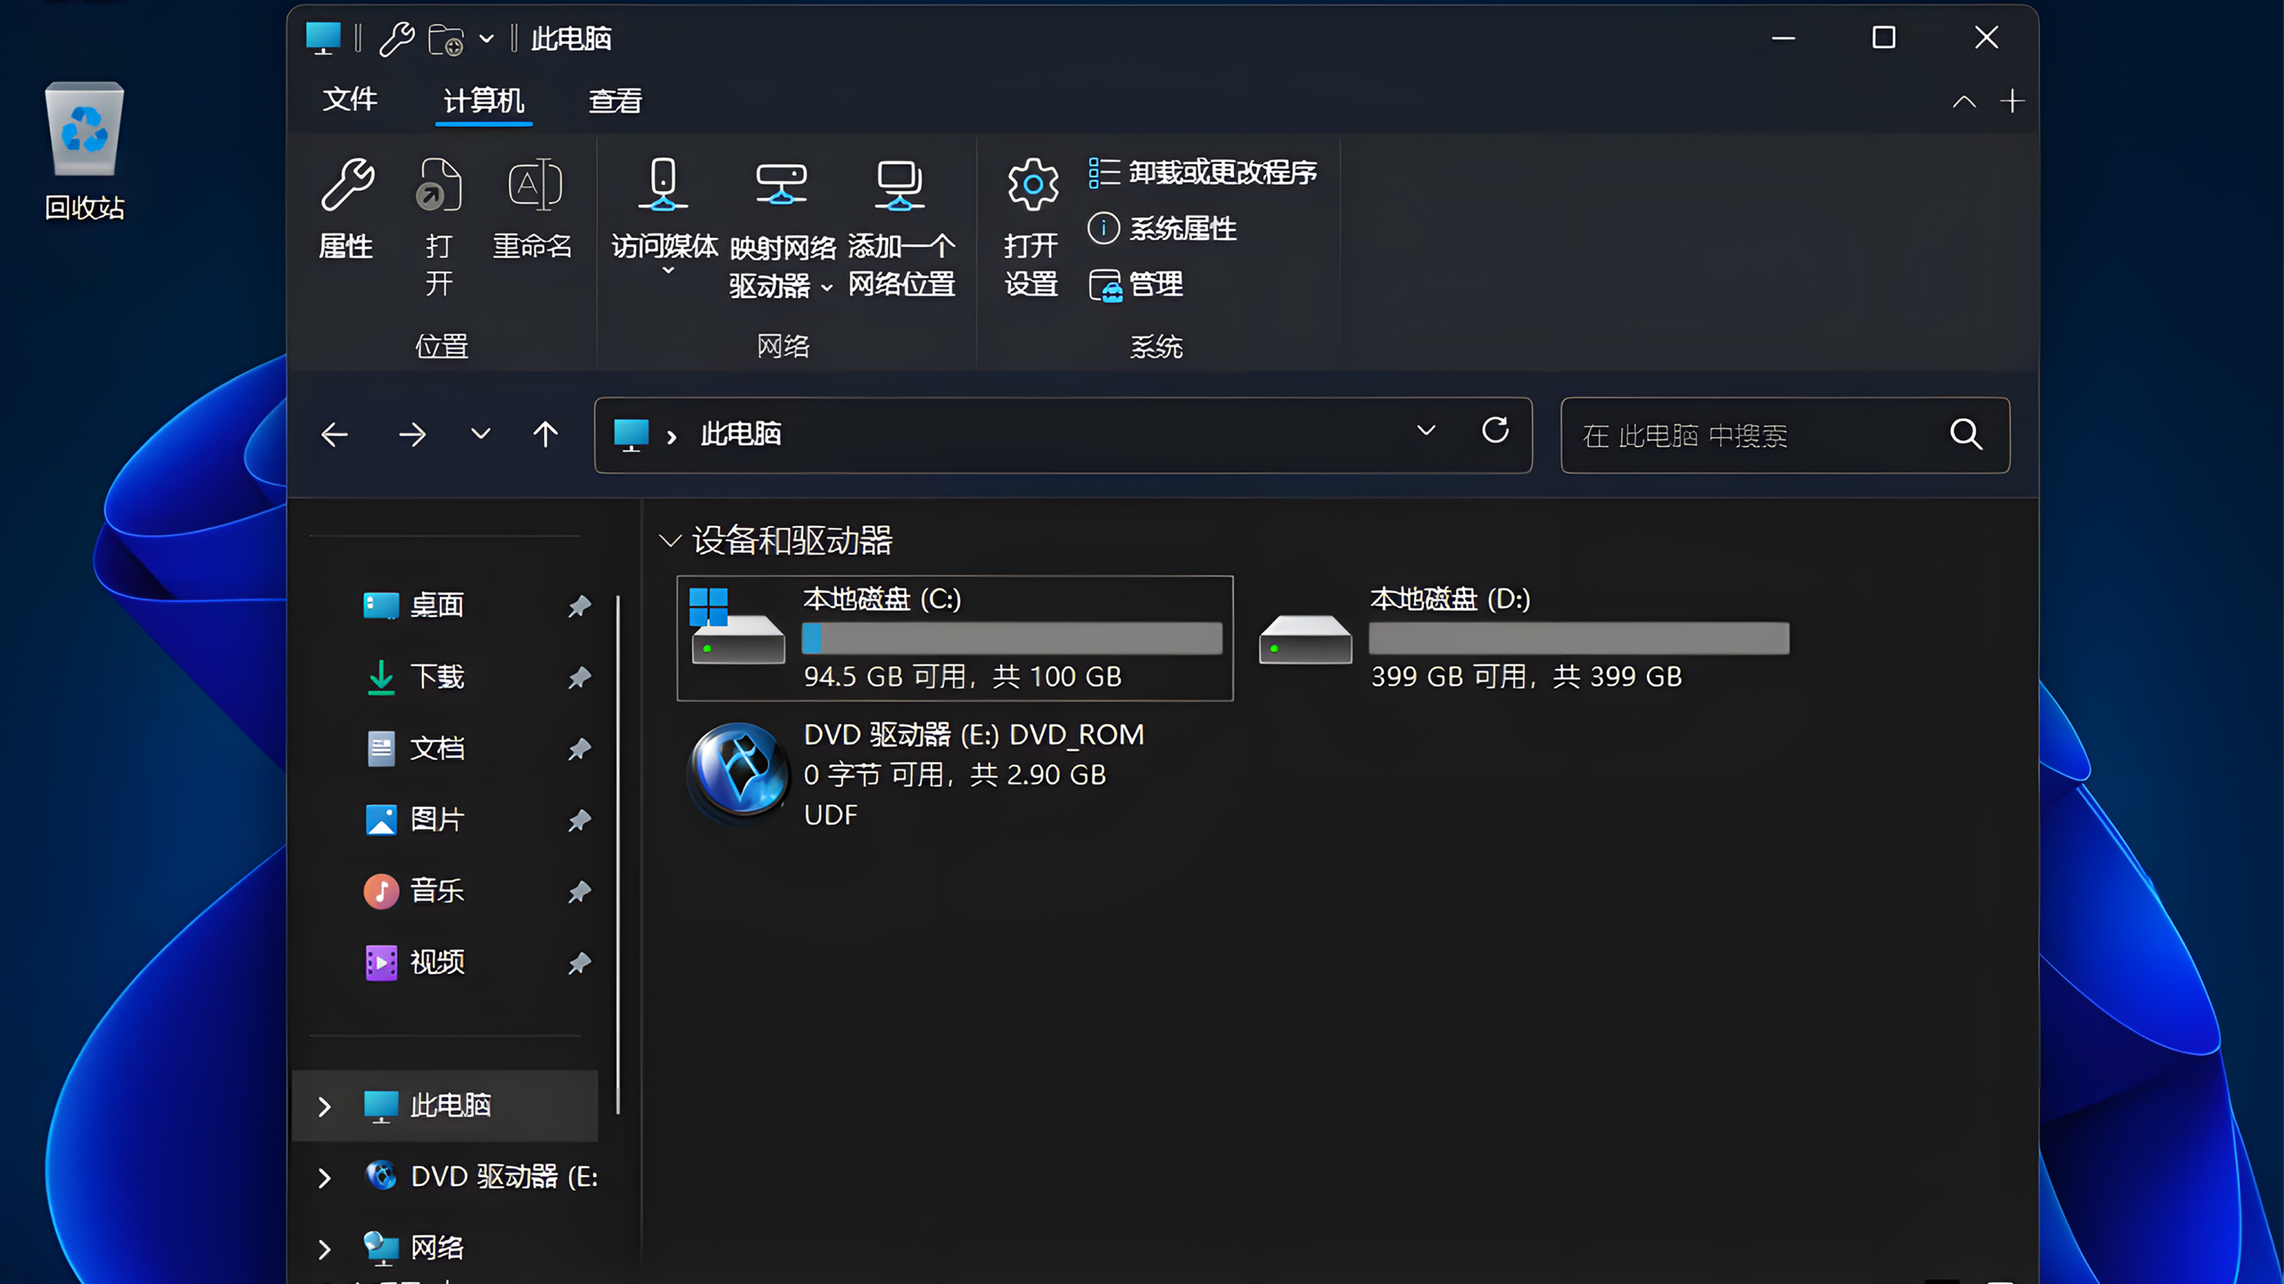
Task: Click the navigation pane scrollbar
Action: pos(617,854)
